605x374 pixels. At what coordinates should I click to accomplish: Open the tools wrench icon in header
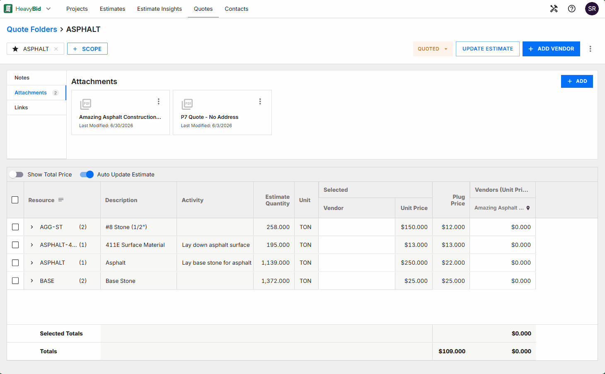(554, 9)
